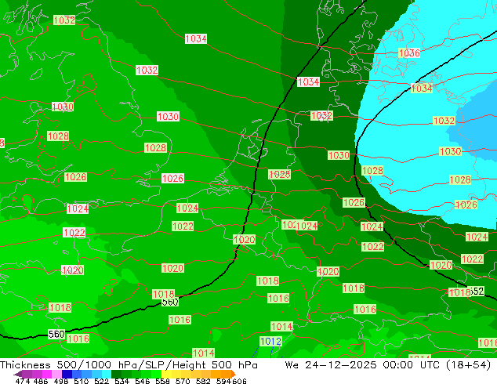Pick the orange arrow swatch at legend end
Screen dimensions: 497x384
pos(234,374)
